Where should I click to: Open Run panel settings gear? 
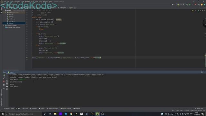(x=202, y=72)
